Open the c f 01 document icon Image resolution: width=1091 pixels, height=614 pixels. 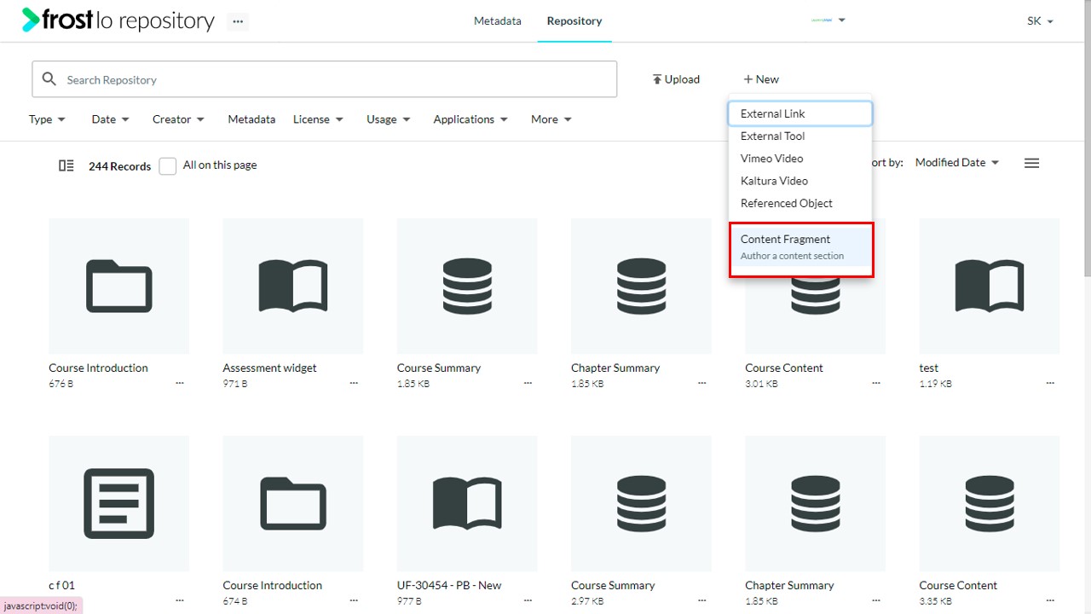118,503
